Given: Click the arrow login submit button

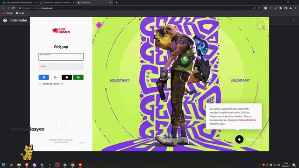Looking at the screenshot, I should coord(61,124).
